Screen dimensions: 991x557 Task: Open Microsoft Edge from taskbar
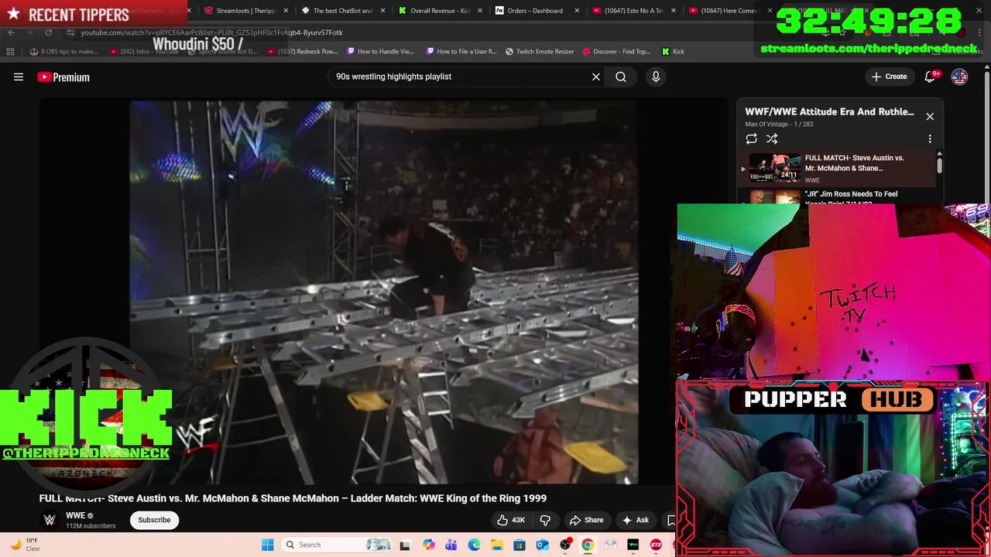(474, 545)
